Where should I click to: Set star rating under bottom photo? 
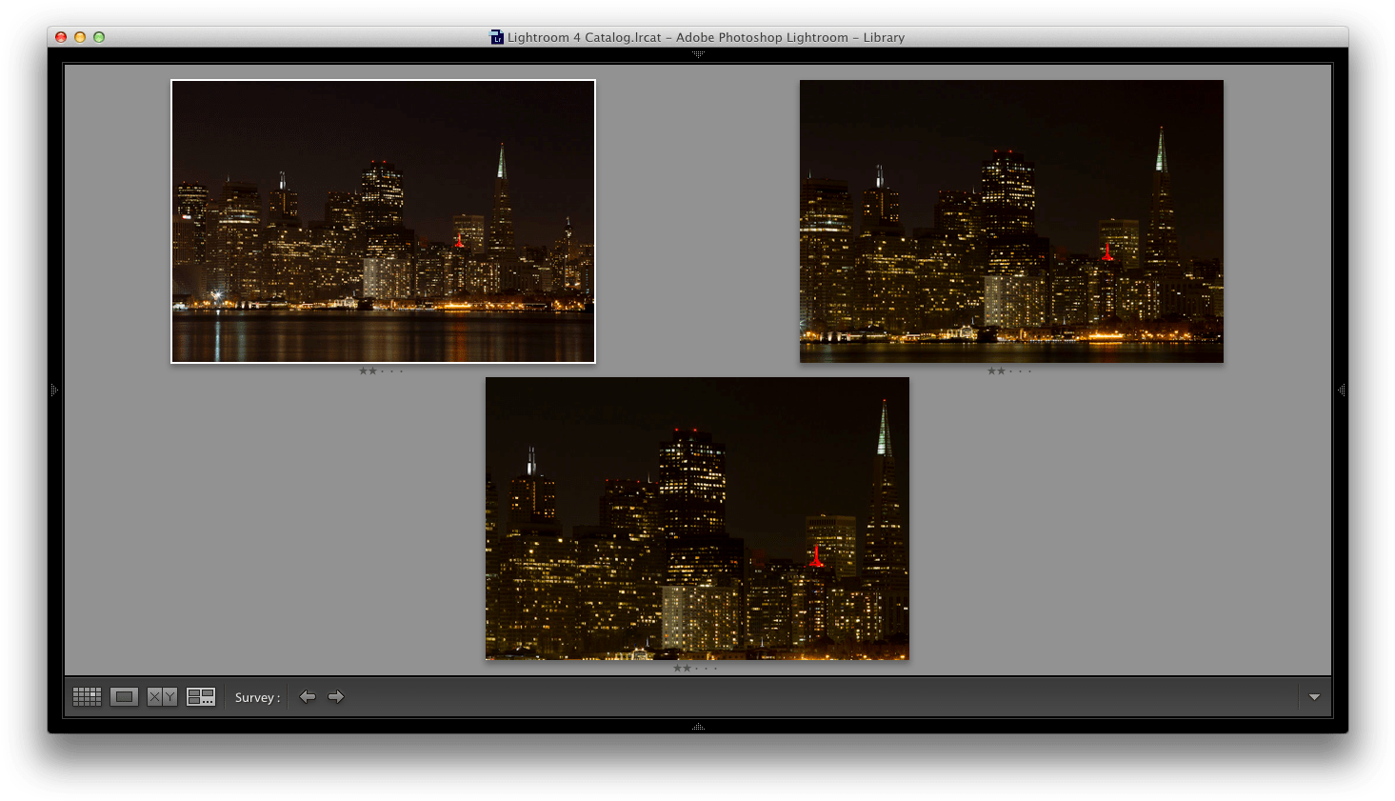point(695,668)
